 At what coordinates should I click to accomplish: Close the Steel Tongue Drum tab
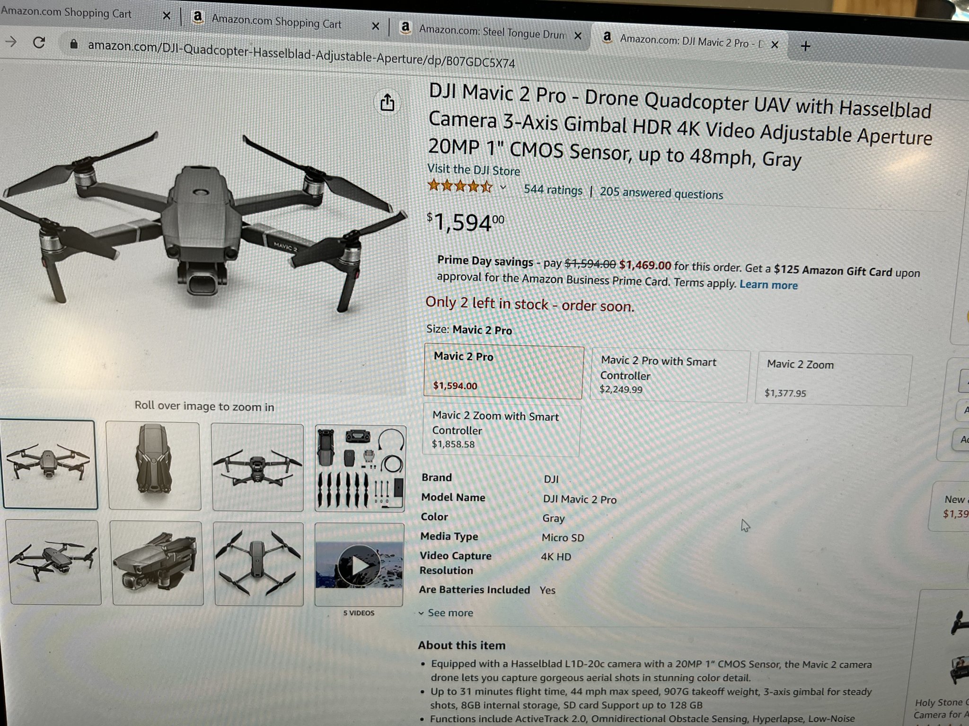tap(578, 35)
